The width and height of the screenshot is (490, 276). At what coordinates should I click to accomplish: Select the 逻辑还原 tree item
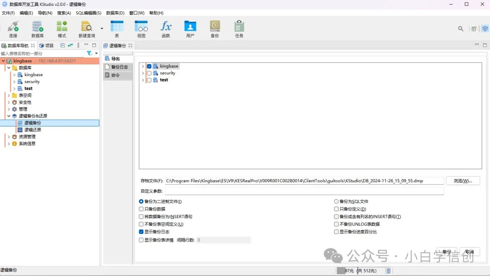(x=33, y=130)
